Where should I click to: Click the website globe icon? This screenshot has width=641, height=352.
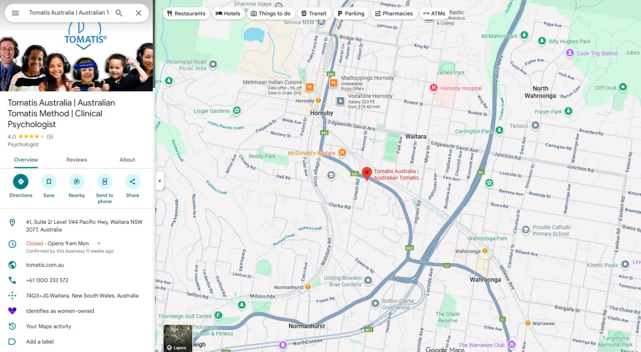click(12, 265)
